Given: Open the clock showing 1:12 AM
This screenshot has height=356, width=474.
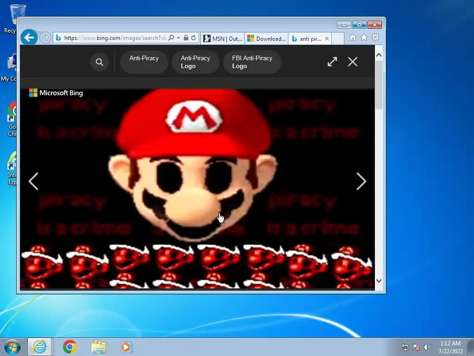Looking at the screenshot, I should (x=450, y=347).
